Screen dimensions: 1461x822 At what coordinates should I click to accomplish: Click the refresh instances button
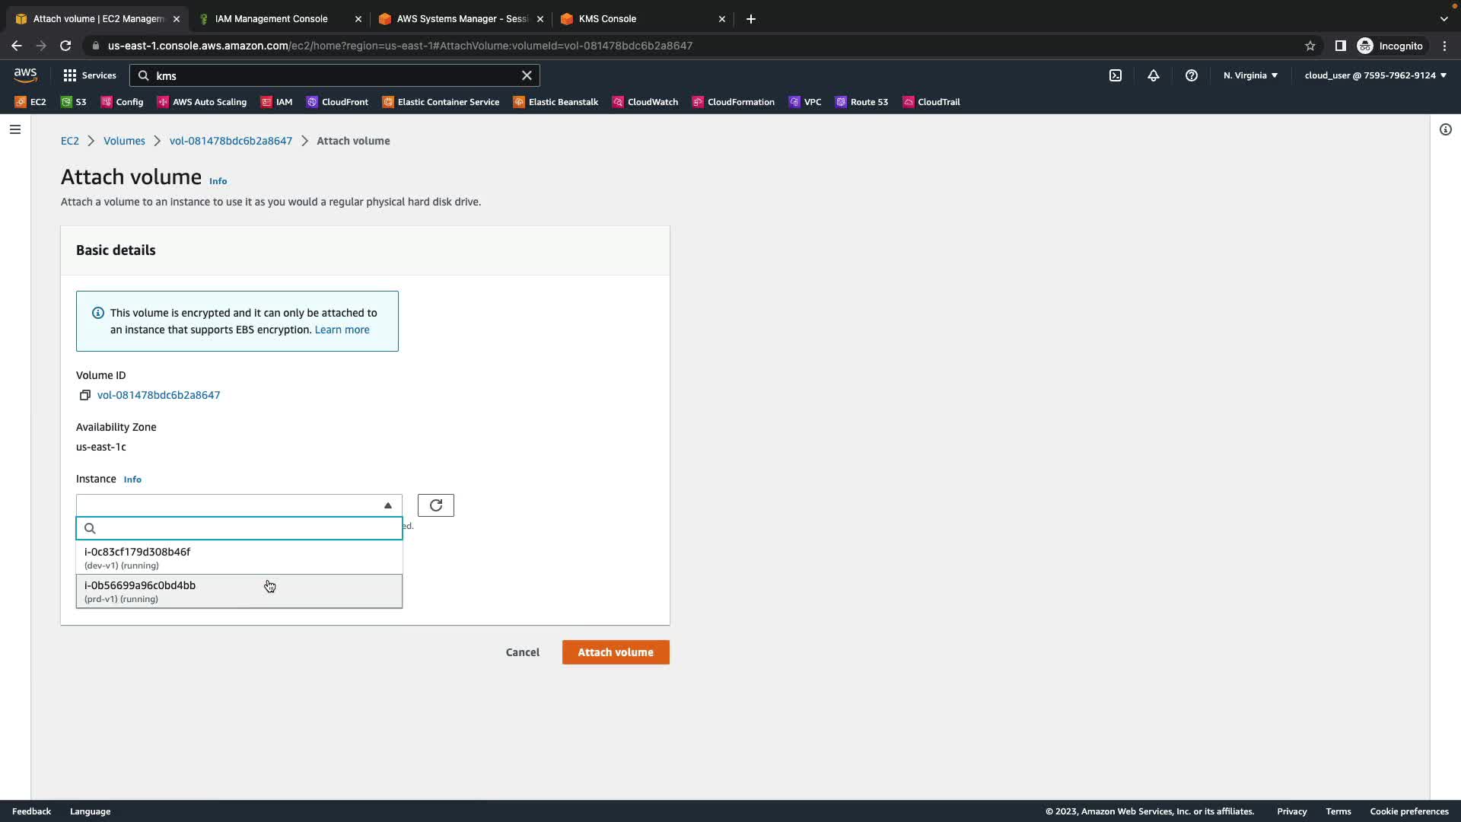pos(435,505)
